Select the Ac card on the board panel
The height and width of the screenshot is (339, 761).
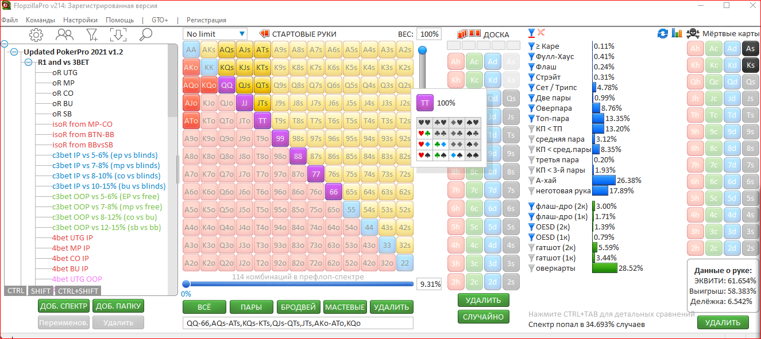(x=474, y=62)
